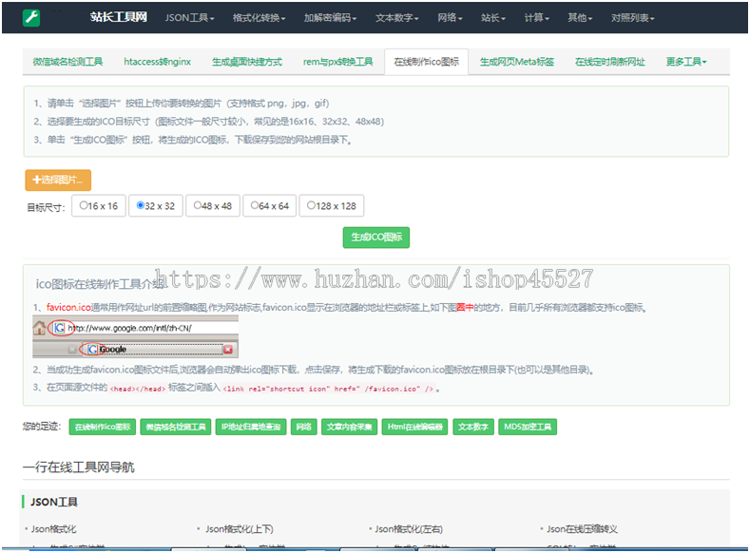Click the red 圈中 highlighted text
Screen dimensions: 750x553
point(465,307)
